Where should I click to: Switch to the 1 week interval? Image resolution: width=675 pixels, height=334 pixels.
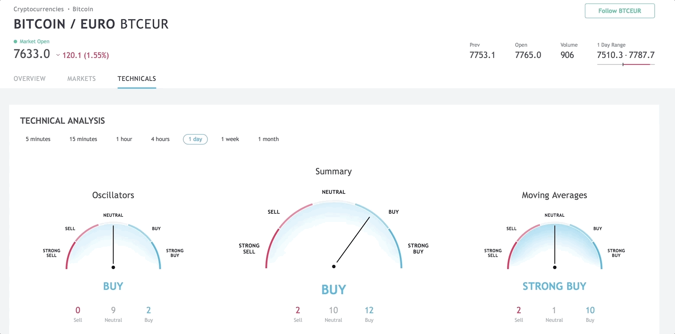(x=230, y=139)
